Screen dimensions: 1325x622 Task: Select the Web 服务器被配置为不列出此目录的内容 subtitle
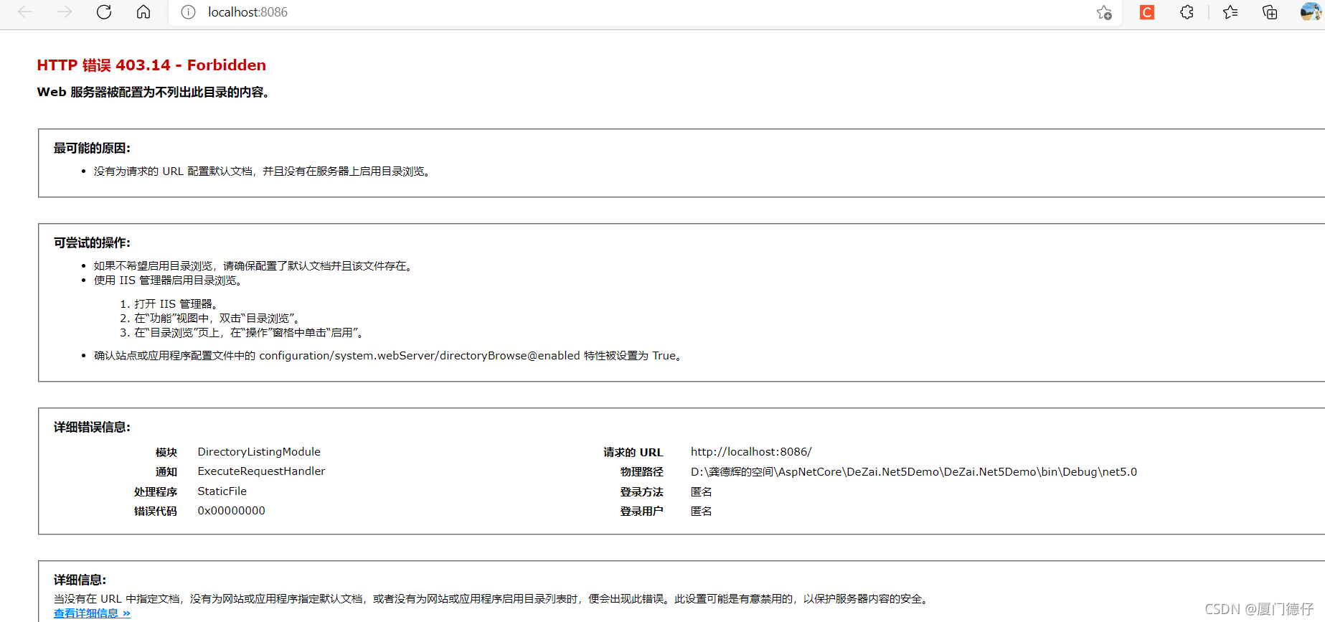tap(154, 93)
